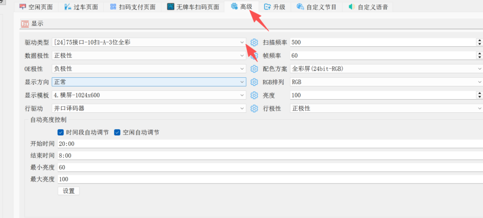The height and width of the screenshot is (218, 483).
Task: Click the 最大亮度 field
Action: (x=270, y=179)
